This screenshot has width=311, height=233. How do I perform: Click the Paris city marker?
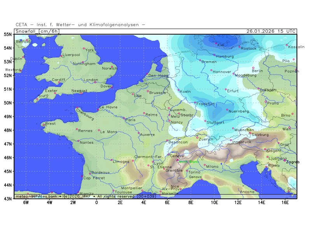click(124, 118)
